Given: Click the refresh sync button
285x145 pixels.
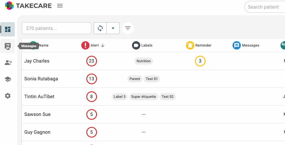Looking at the screenshot, I should click(100, 28).
